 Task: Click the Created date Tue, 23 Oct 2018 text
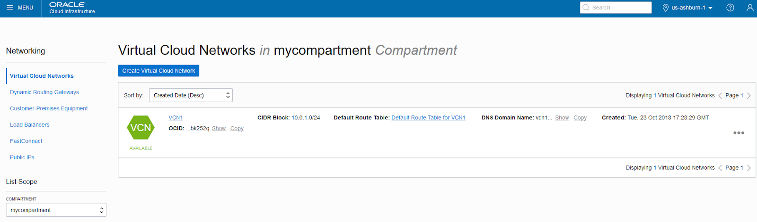[655, 118]
